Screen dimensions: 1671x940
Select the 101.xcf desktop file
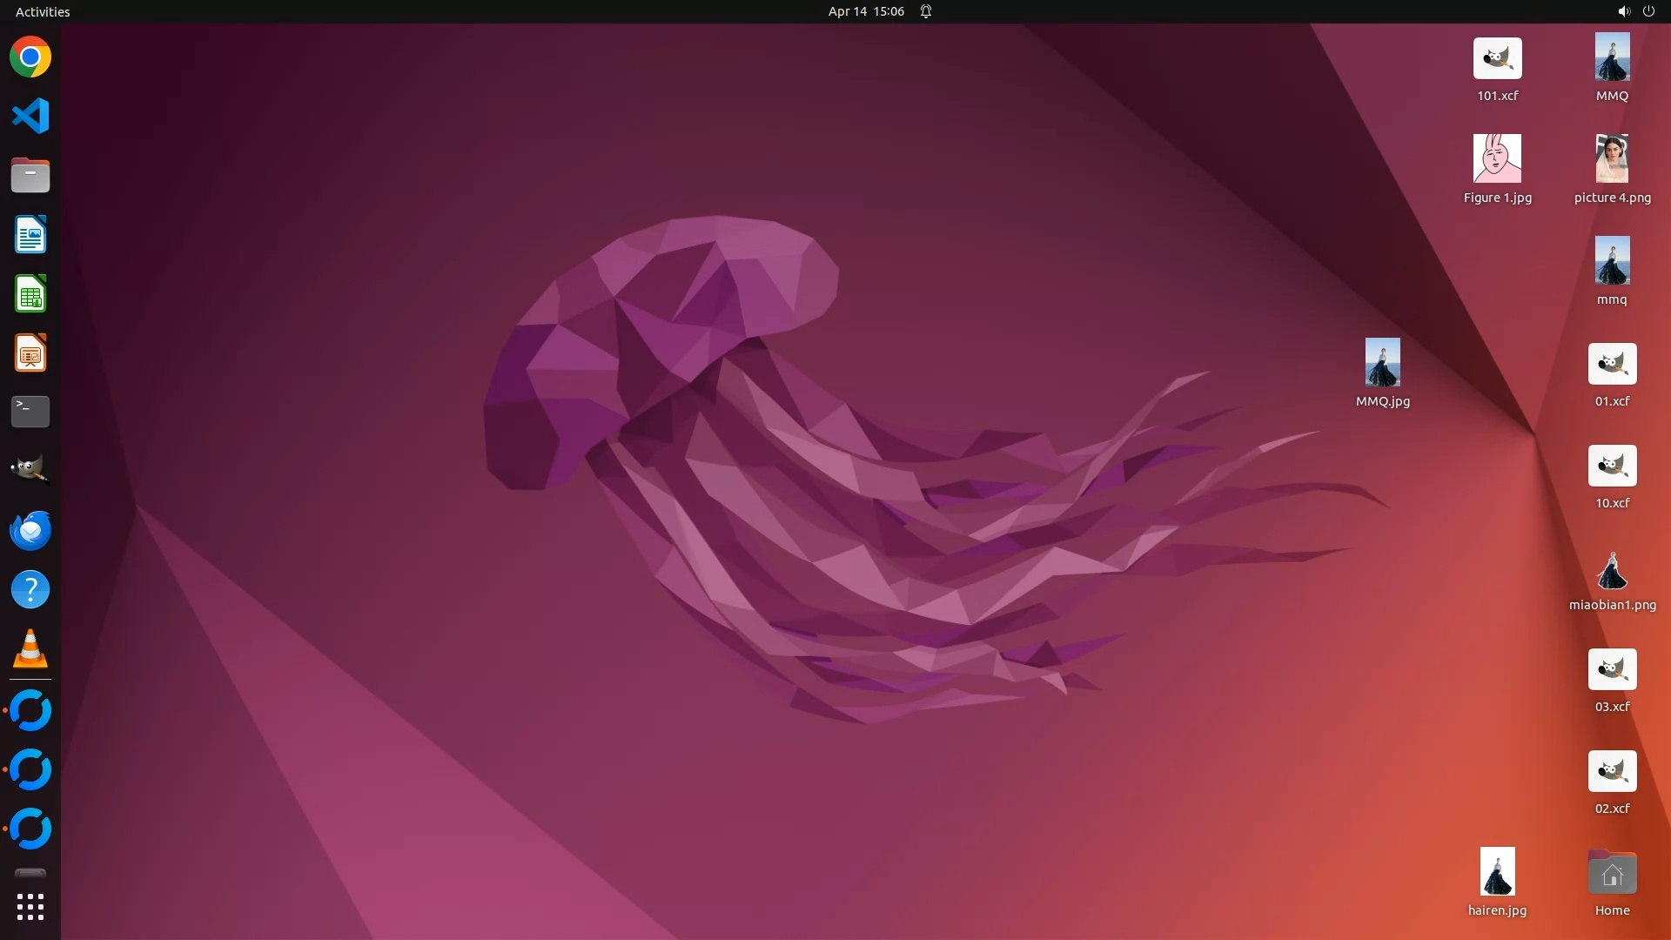pyautogui.click(x=1497, y=59)
